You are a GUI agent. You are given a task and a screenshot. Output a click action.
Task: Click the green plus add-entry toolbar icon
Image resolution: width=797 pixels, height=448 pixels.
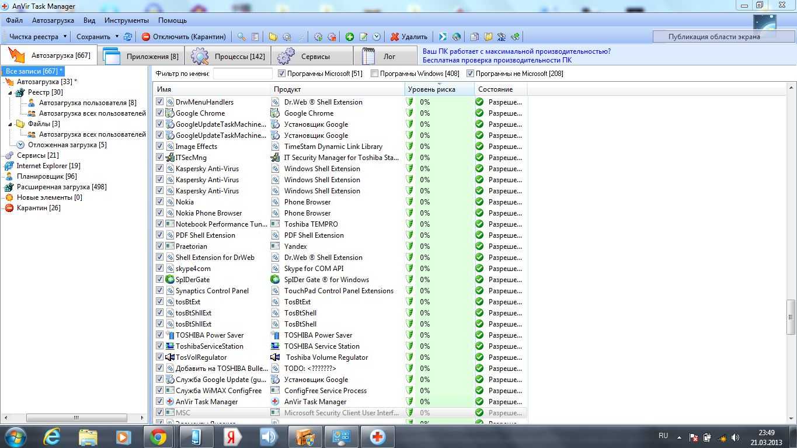pyautogui.click(x=349, y=36)
